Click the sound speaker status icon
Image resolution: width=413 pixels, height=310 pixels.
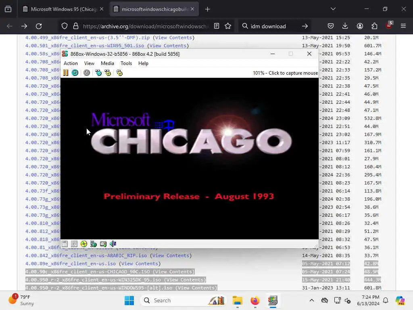pyautogui.click(x=113, y=244)
